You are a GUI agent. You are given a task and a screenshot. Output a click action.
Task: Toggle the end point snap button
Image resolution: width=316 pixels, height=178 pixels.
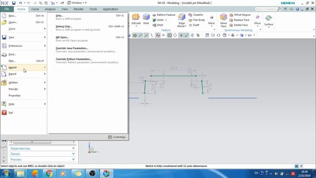pyautogui.click(x=140, y=35)
